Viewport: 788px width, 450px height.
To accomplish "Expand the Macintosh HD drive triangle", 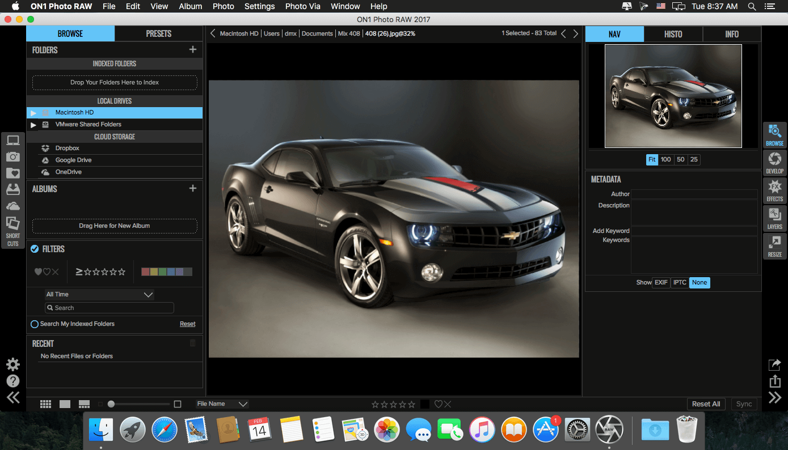I will click(x=33, y=113).
